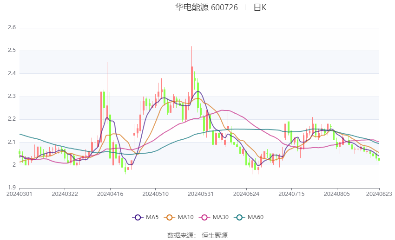395x240 pixels.
Task: Click the x-axis date label 20240823
Action: pyautogui.click(x=379, y=194)
